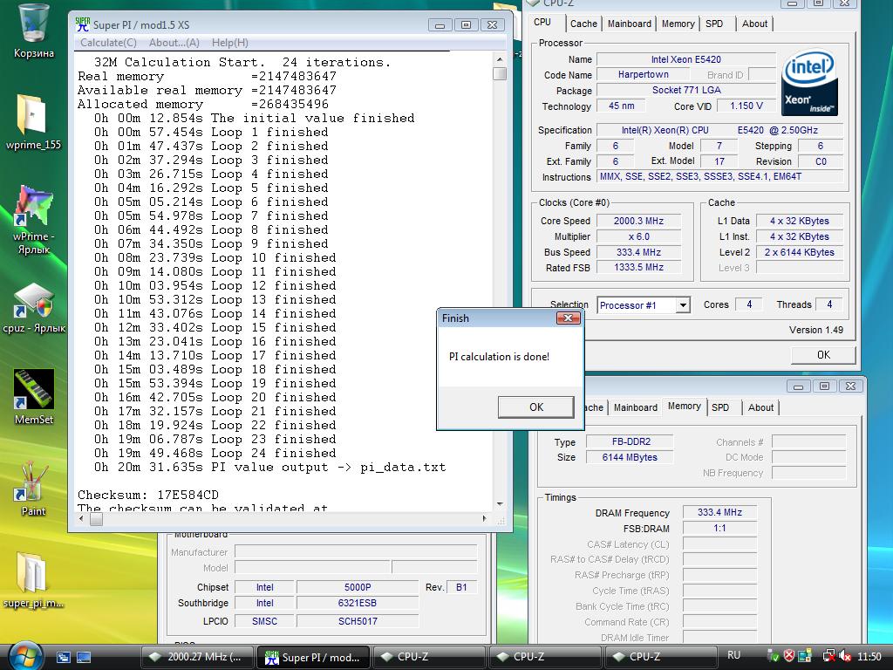The image size is (893, 670).
Task: Open the Calculate(C) menu in Super PI
Action: 108,43
